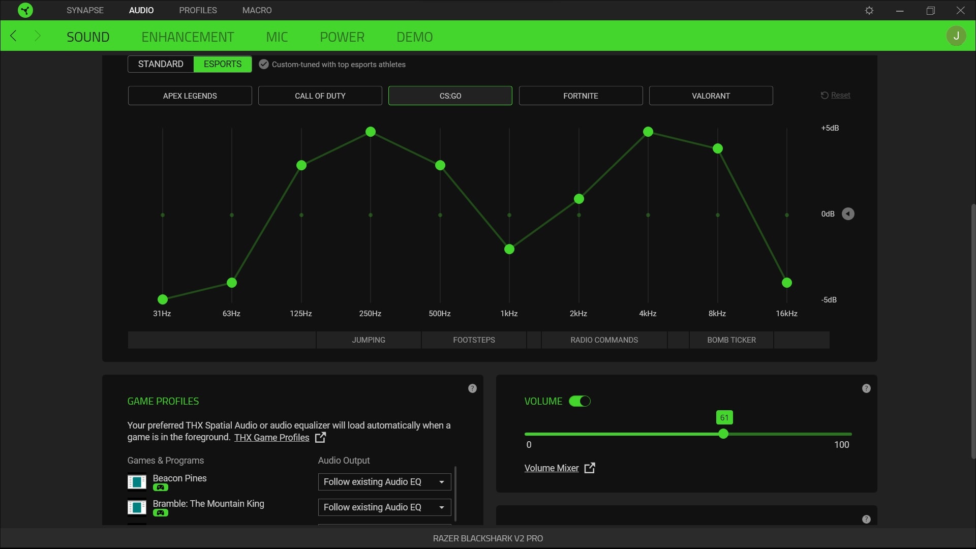Click the main page vertical scrollbar
Screen dimensions: 976x549
[x=973, y=331]
